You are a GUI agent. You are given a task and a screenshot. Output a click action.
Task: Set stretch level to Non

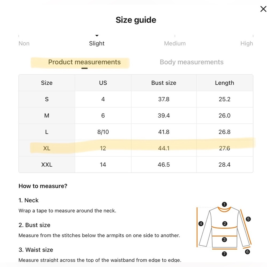(24, 44)
